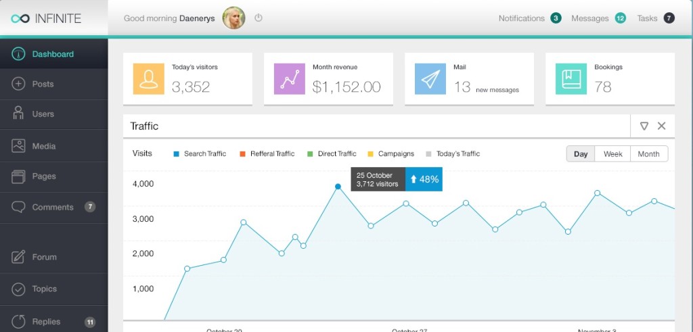Viewport: 693px width, 332px height.
Task: Click the yellow Today's visitors icon
Action: click(148, 79)
